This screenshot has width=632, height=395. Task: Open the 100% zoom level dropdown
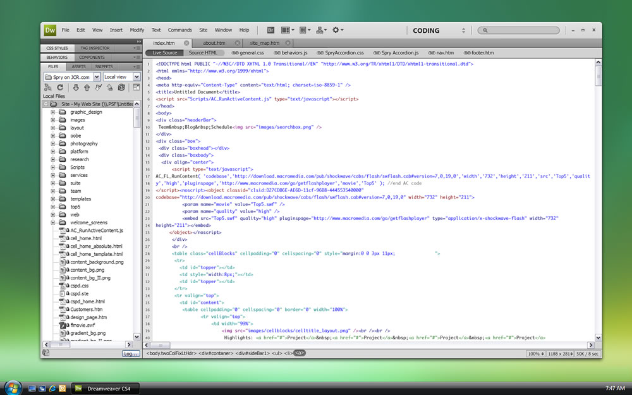[536, 353]
